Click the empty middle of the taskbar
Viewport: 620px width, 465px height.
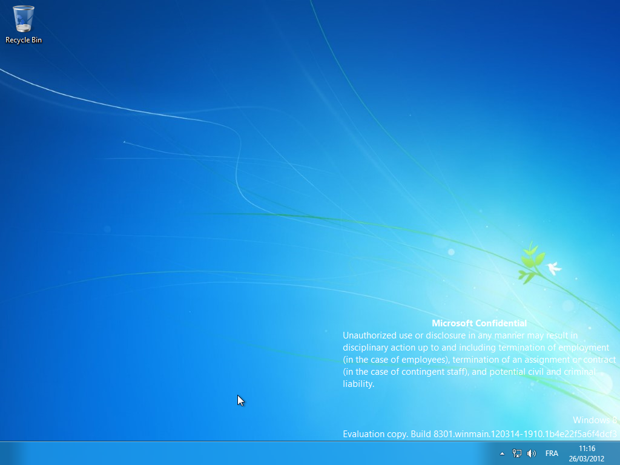254,453
